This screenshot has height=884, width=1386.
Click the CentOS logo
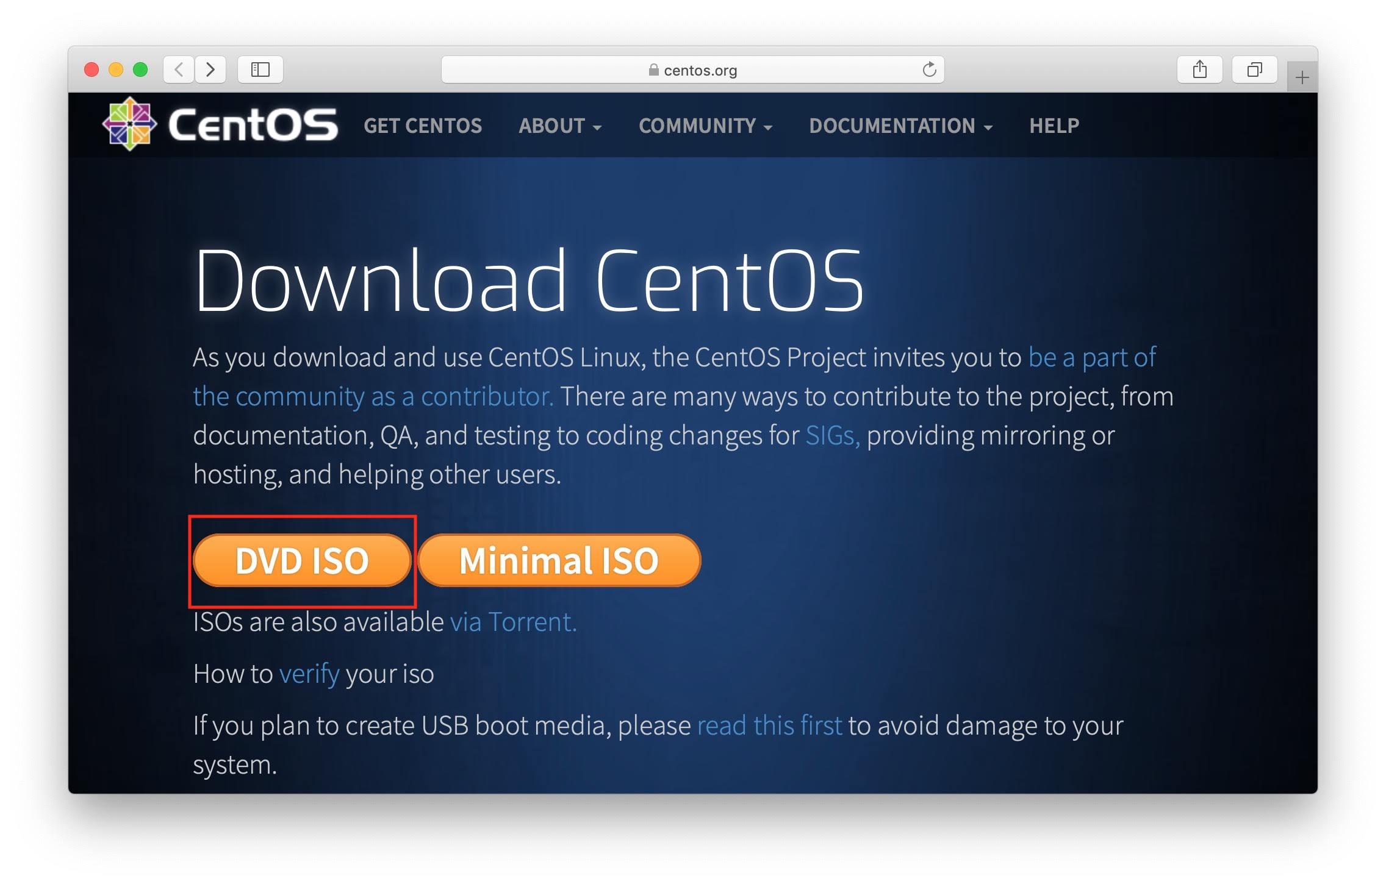coord(220,124)
